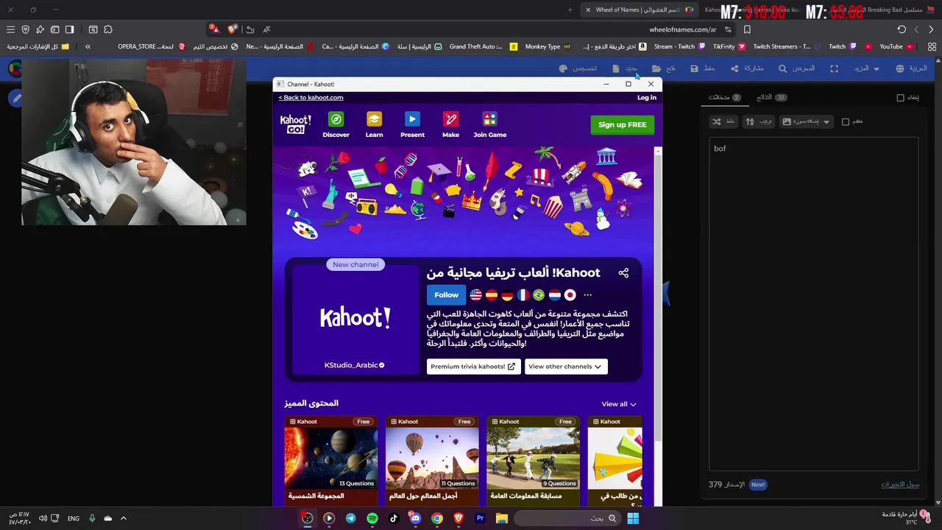Screen dimensions: 942x530
Task: Open Spotify from the taskbar
Action: click(372, 518)
